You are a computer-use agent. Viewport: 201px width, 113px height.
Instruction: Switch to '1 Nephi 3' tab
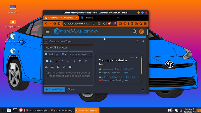pos(98,18)
